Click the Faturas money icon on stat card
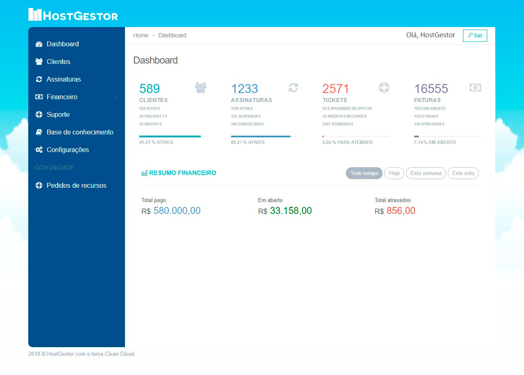Viewport: 524px width, 375px height. click(x=475, y=88)
